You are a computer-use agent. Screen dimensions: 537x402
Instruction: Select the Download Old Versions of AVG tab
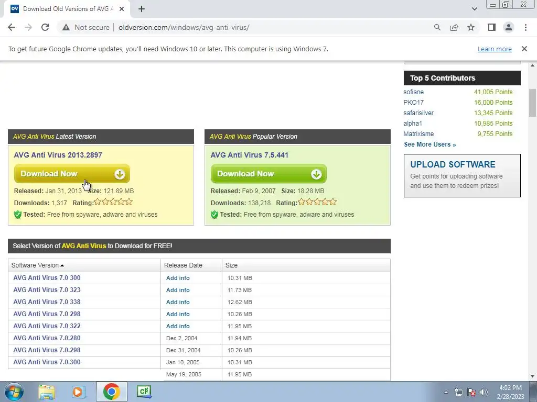pos(67,9)
